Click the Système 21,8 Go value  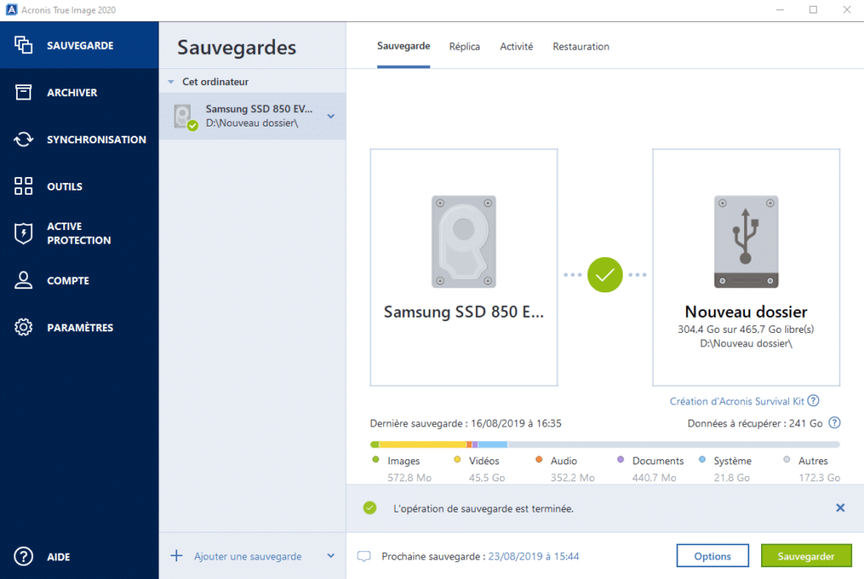coord(732,478)
